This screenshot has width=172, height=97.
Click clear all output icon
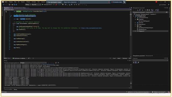(56, 63)
